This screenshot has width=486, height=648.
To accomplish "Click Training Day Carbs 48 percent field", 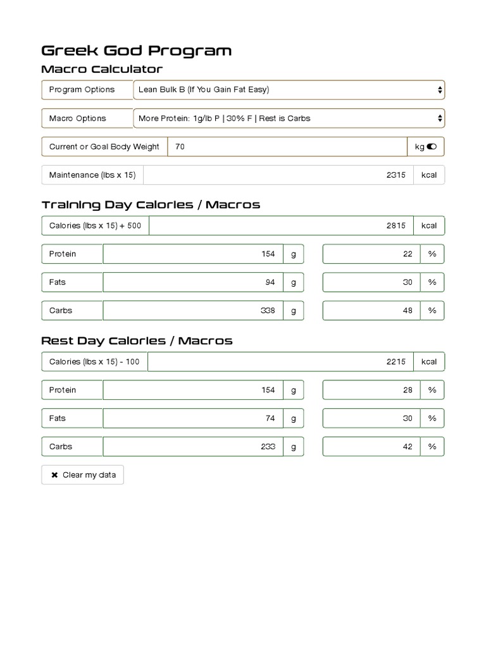I will (x=371, y=310).
